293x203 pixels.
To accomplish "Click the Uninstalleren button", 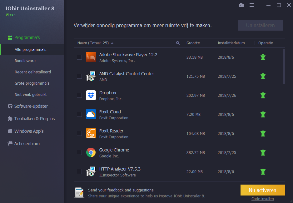I will point(261,25).
